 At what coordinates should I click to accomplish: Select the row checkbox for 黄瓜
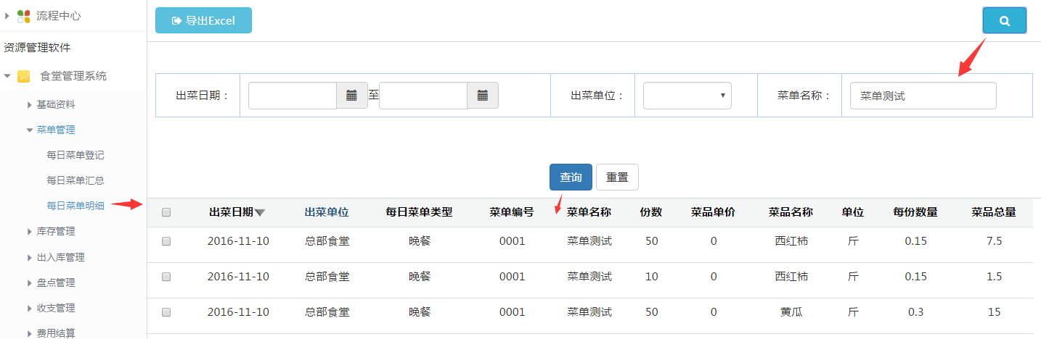click(x=166, y=312)
